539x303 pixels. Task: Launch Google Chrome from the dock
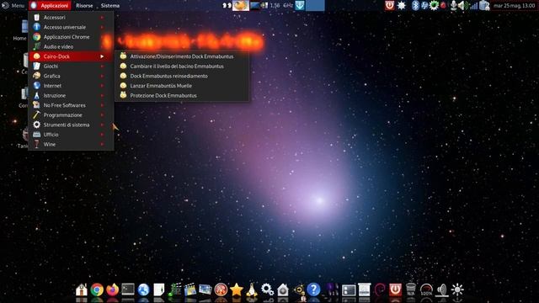tap(97, 290)
